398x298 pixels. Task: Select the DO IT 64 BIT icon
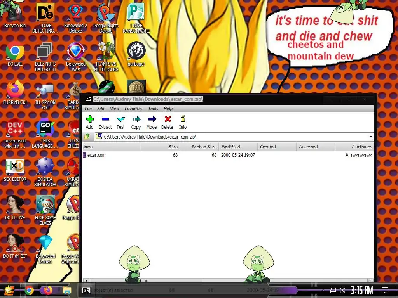point(15,246)
